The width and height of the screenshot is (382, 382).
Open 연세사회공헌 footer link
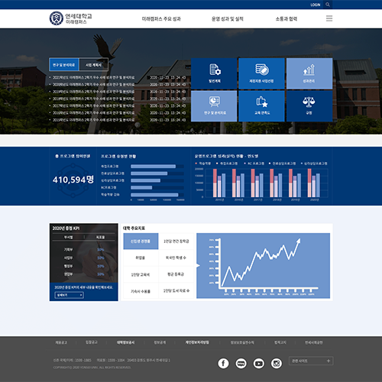314,342
